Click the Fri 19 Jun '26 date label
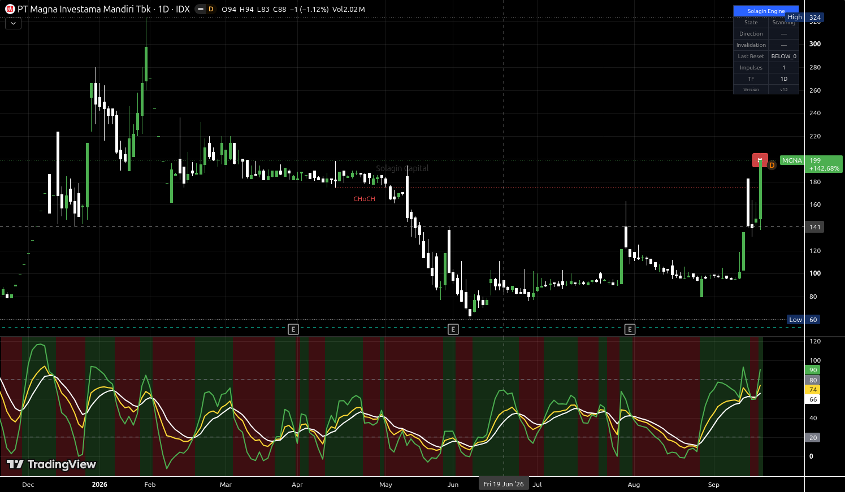The width and height of the screenshot is (845, 492). pyautogui.click(x=504, y=484)
